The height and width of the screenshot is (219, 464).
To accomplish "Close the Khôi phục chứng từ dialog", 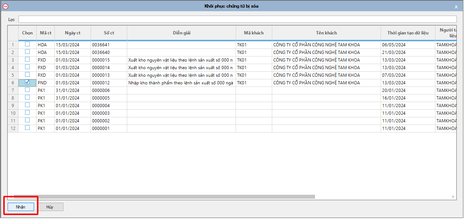I will coord(456,7).
